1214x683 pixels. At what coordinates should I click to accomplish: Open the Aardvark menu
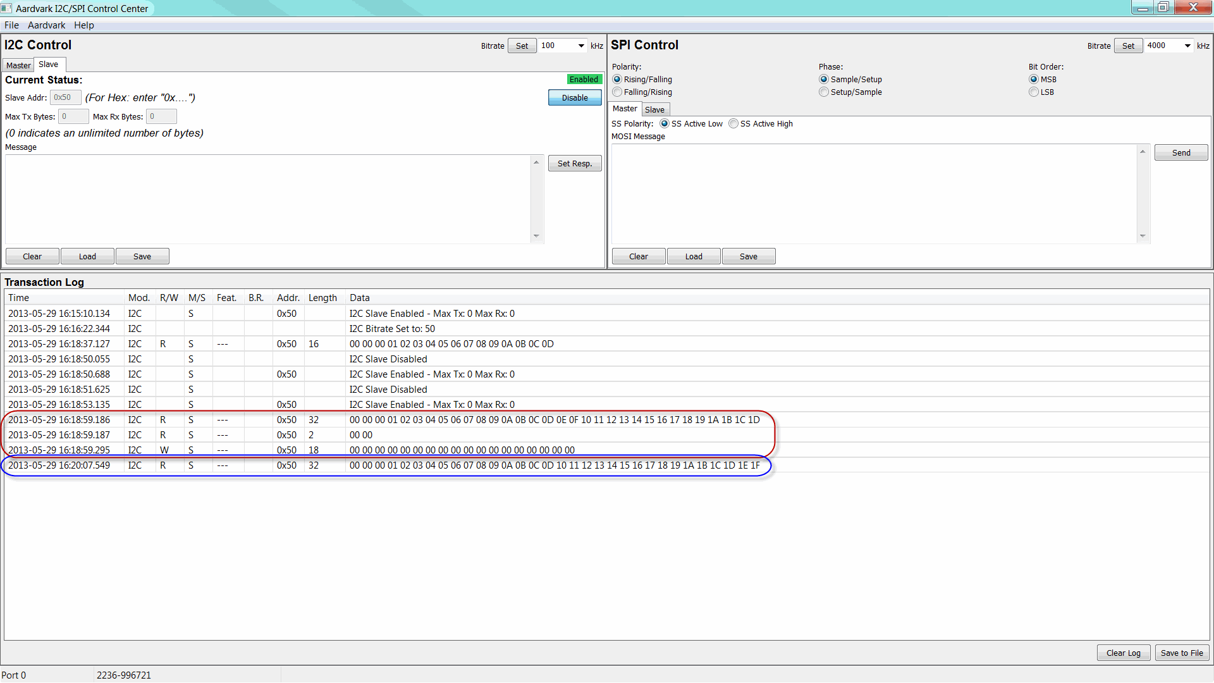click(46, 25)
